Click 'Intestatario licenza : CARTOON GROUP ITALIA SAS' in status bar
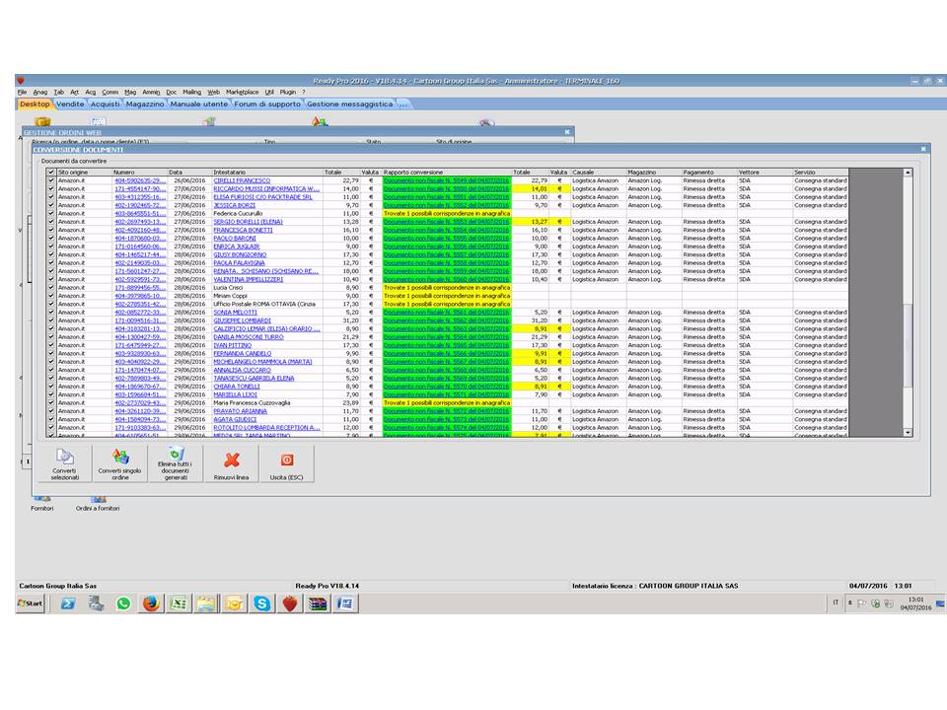Viewport: 947px width, 710px height. (655, 586)
